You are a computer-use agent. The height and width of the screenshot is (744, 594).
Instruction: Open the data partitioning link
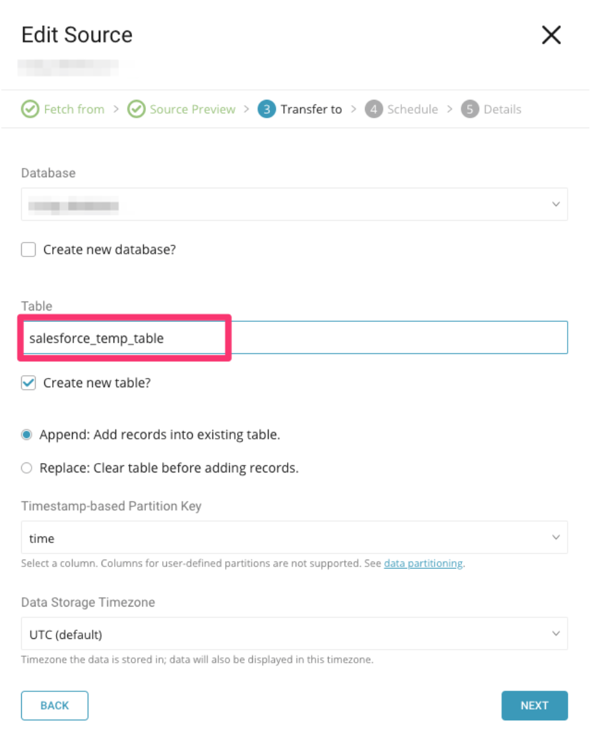pos(423,564)
